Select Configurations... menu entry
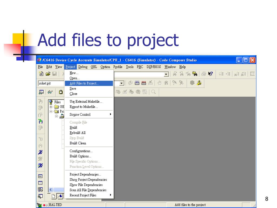Screen dimensions: 277x208 pos(89,151)
